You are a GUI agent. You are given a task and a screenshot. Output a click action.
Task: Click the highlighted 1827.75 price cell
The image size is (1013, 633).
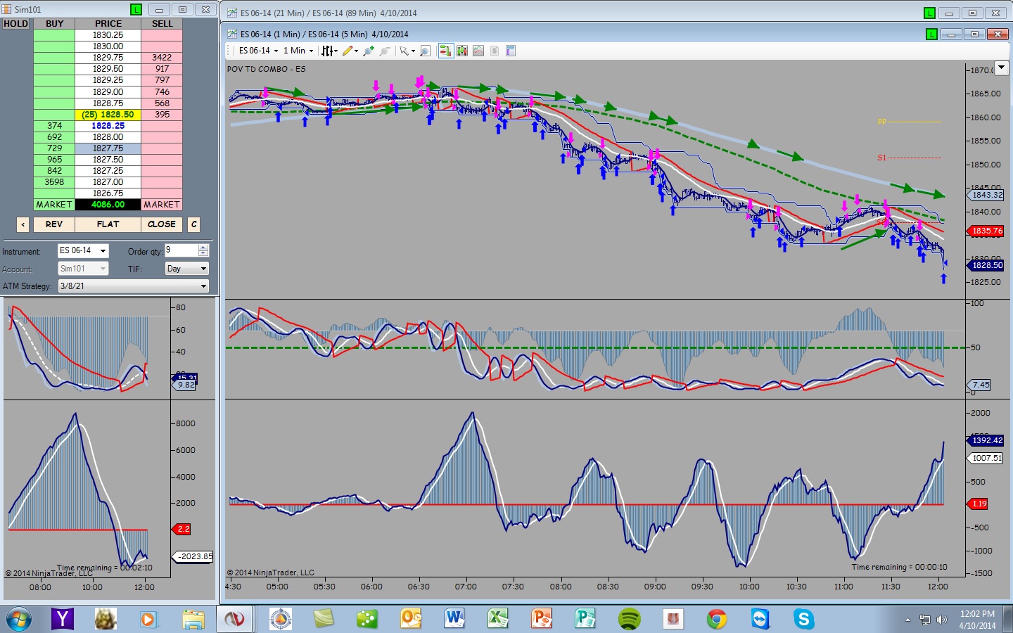108,148
